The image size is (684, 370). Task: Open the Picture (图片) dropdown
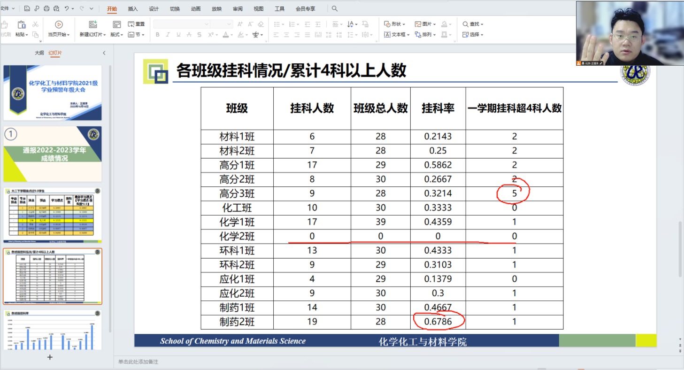coord(425,24)
